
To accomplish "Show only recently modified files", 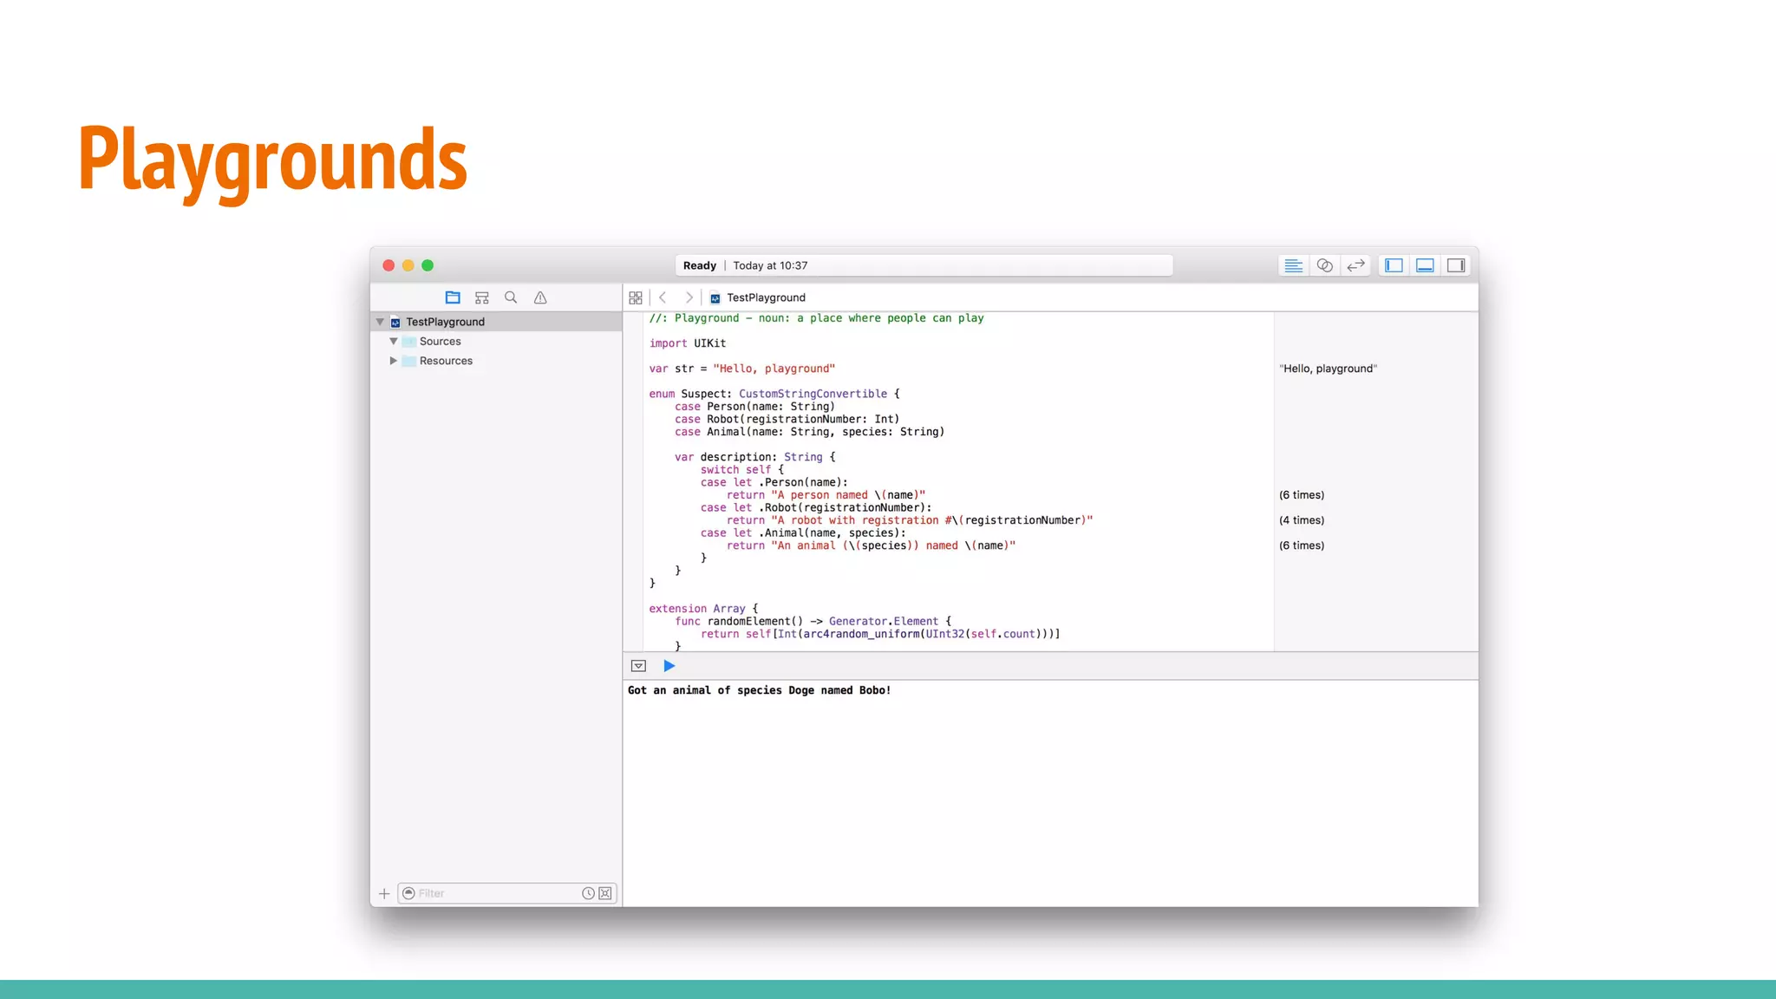I will (x=588, y=893).
